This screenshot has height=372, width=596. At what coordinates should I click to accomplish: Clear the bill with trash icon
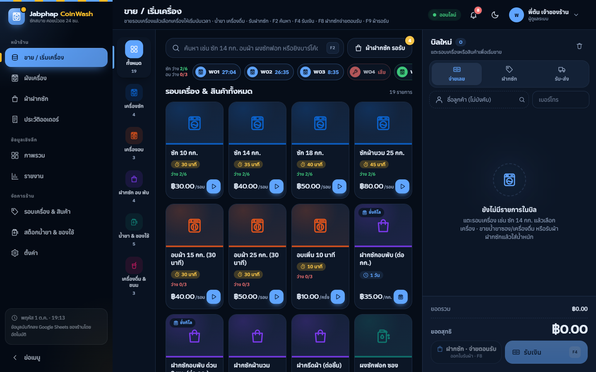579,46
